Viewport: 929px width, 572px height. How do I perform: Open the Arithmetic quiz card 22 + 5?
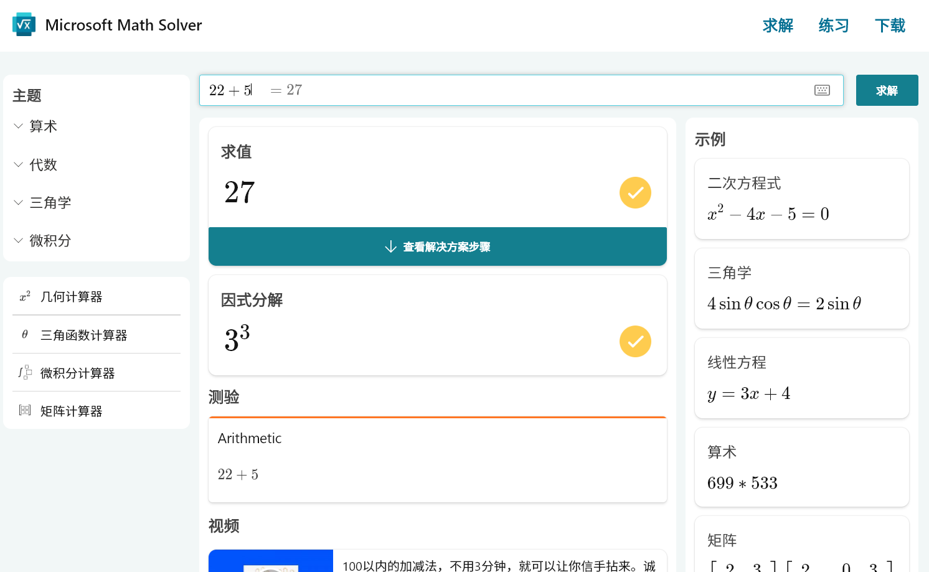tap(437, 460)
